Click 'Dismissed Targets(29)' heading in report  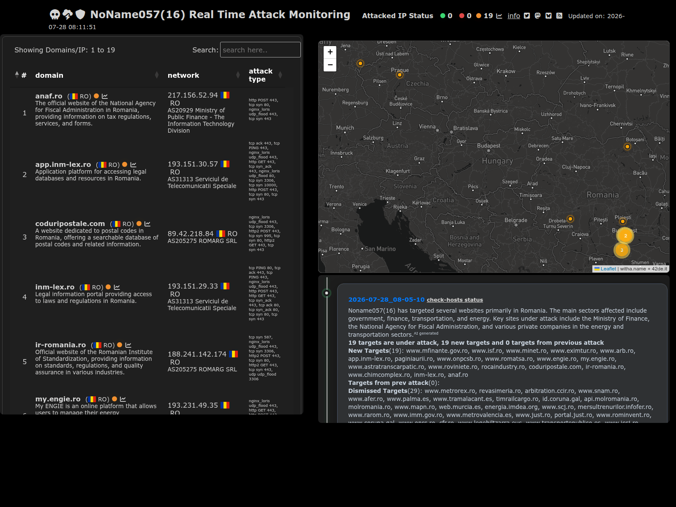tap(384, 391)
